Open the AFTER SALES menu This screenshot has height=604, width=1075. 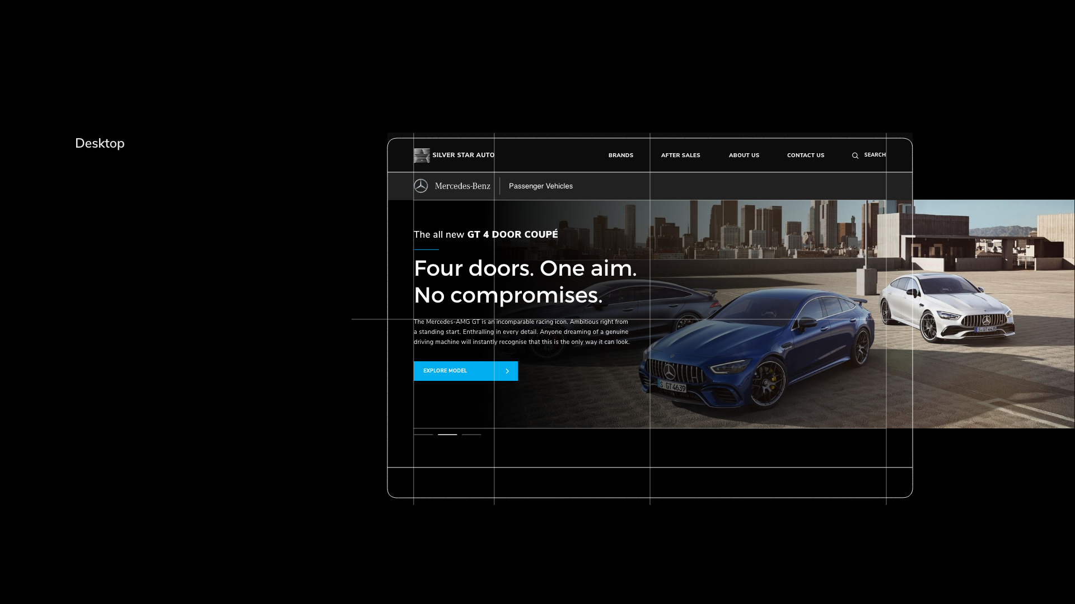[x=680, y=155]
